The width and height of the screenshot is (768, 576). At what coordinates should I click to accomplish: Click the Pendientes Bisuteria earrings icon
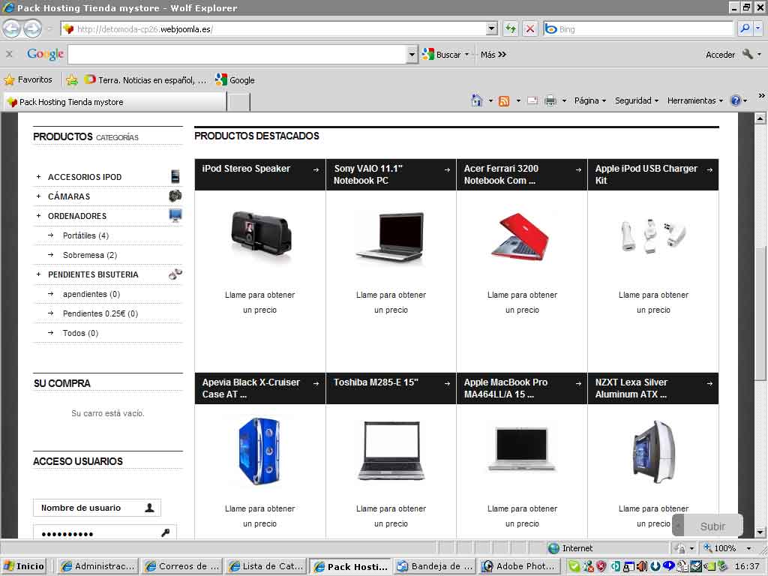tap(175, 274)
